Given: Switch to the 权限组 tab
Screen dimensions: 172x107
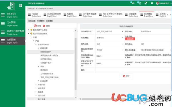Looking at the screenshot, I should (70, 15).
